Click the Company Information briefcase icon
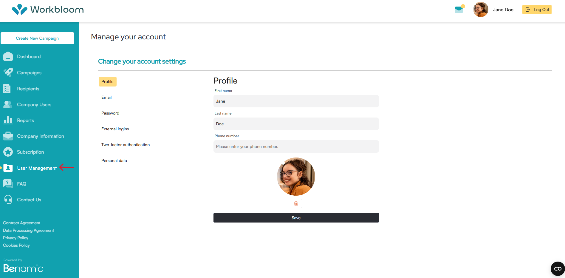Image resolution: width=565 pixels, height=278 pixels. coord(8,136)
